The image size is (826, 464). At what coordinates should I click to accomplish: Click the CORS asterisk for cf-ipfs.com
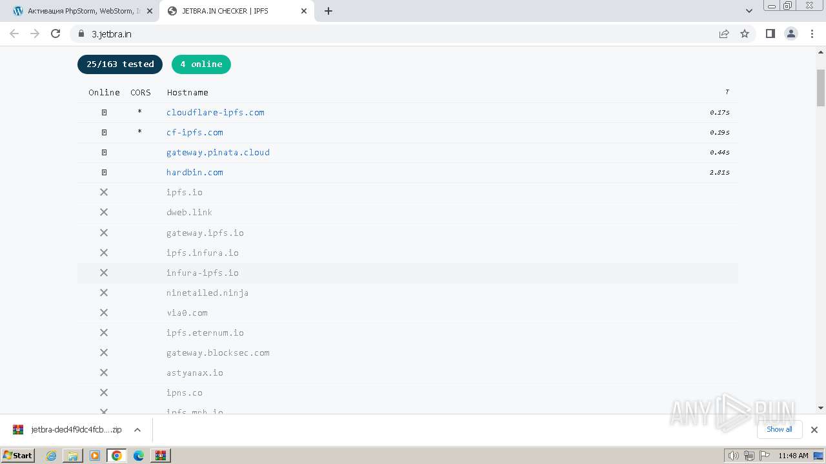point(139,133)
